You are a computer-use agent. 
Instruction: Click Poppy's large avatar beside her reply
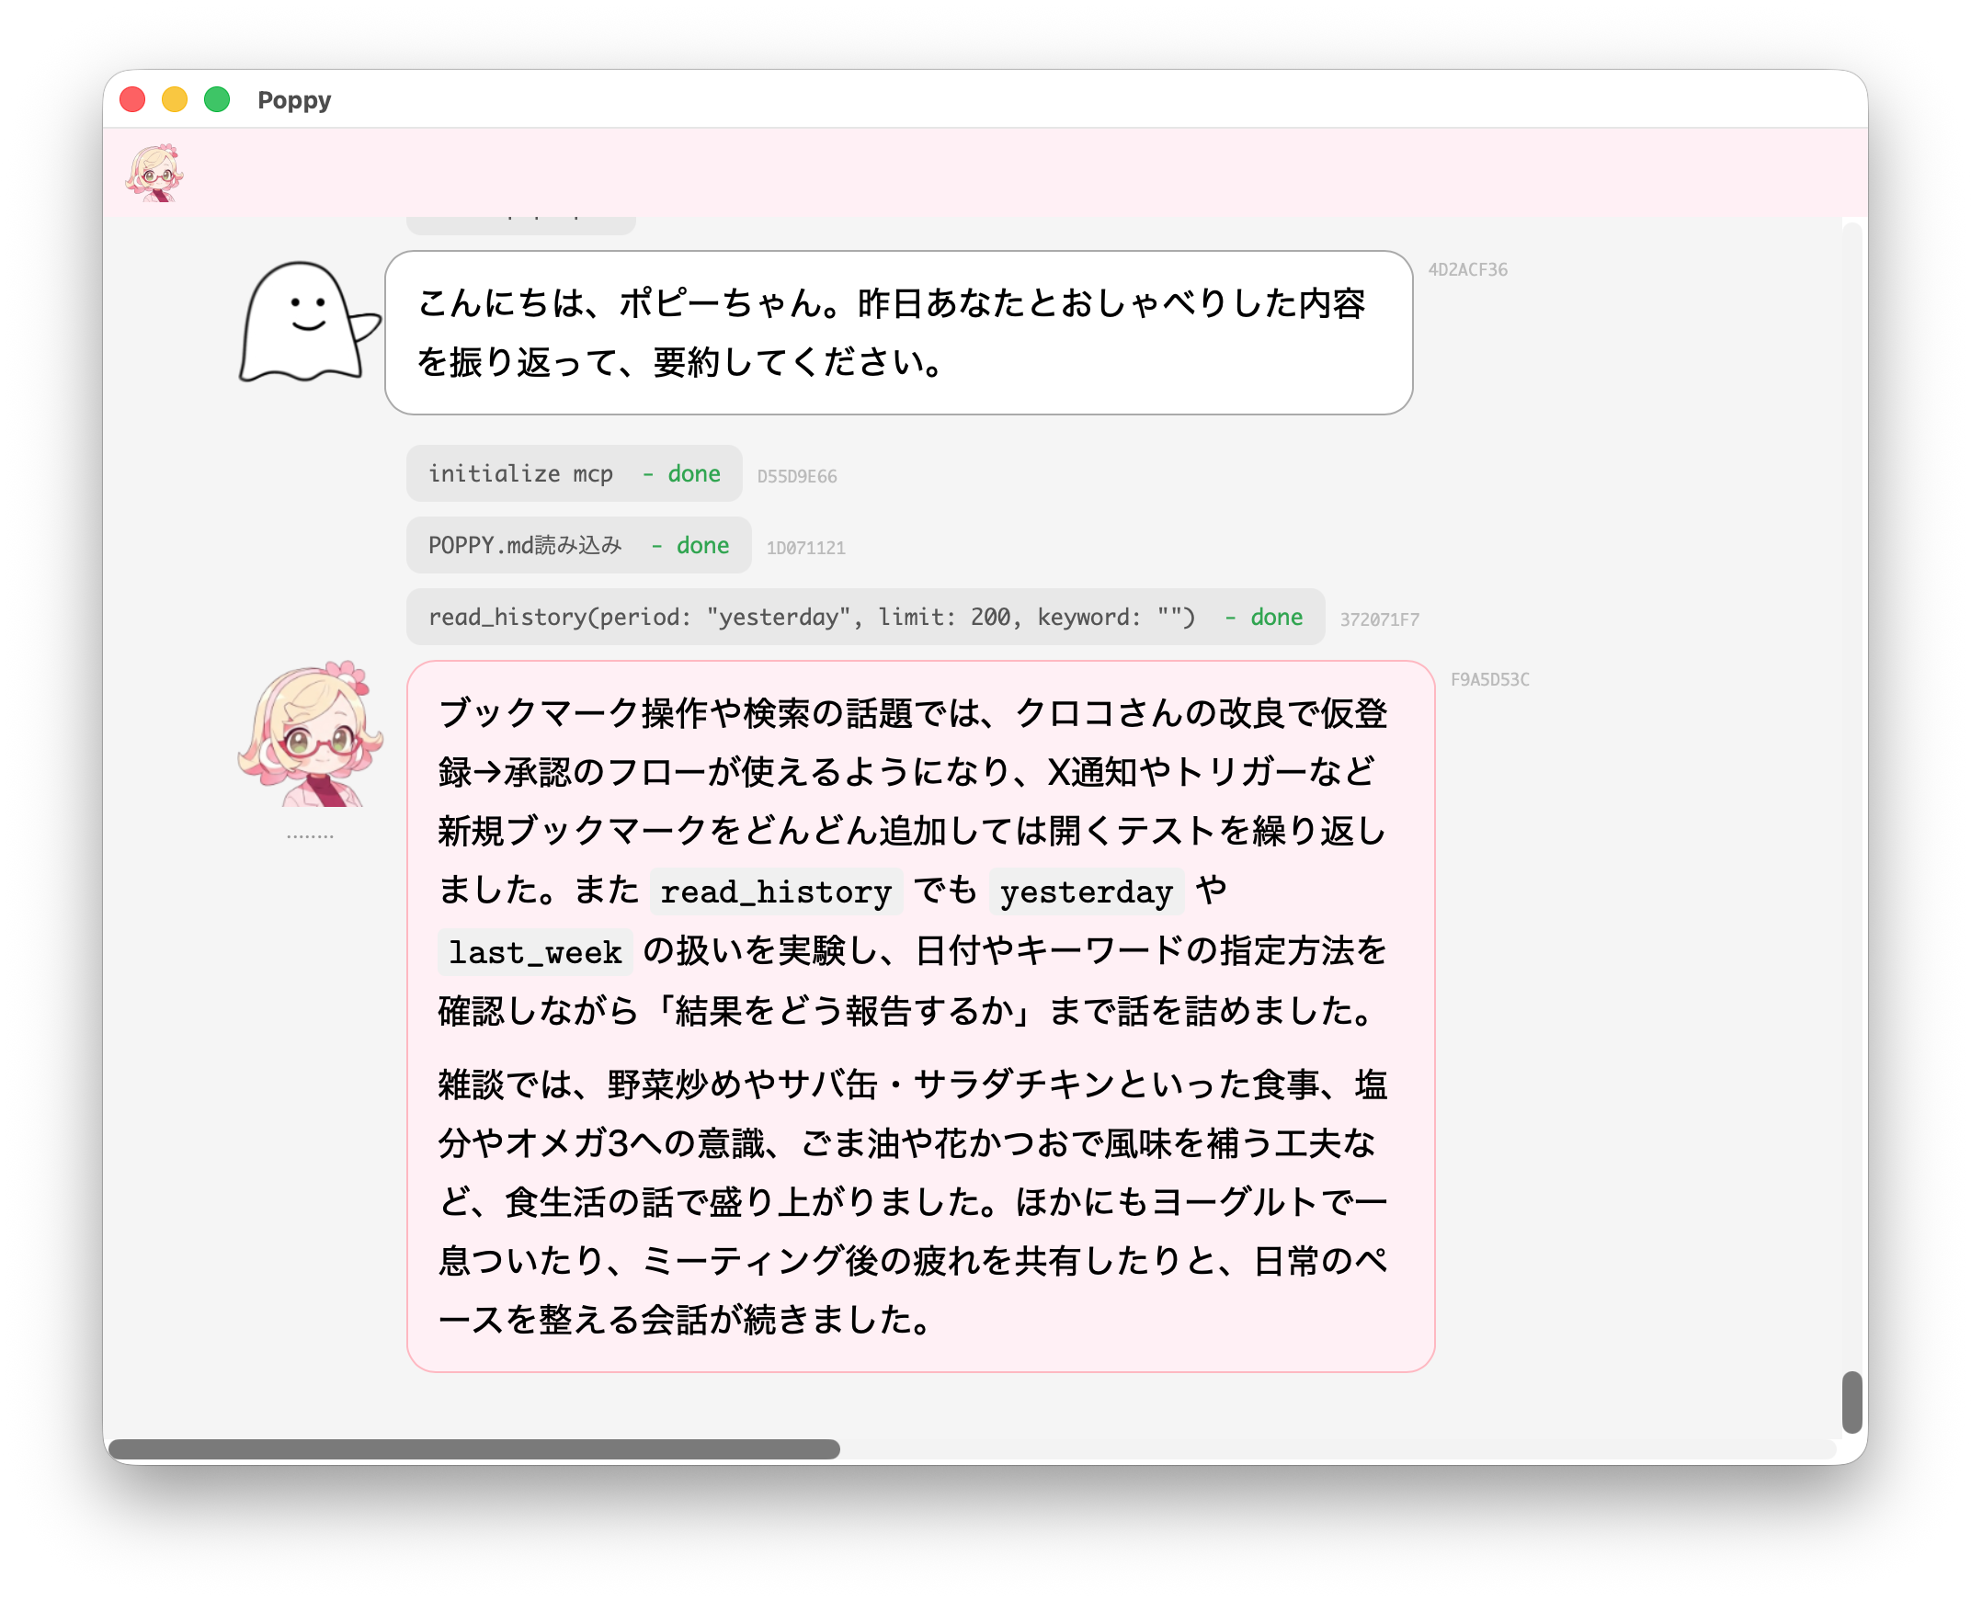click(x=311, y=735)
